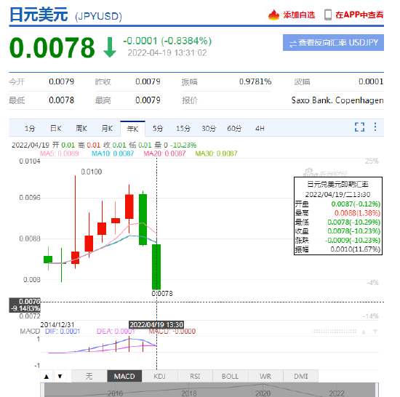This screenshot has width=400, height=397.
Task: Click the down triangle below the indicator chart
Action: (x=60, y=376)
